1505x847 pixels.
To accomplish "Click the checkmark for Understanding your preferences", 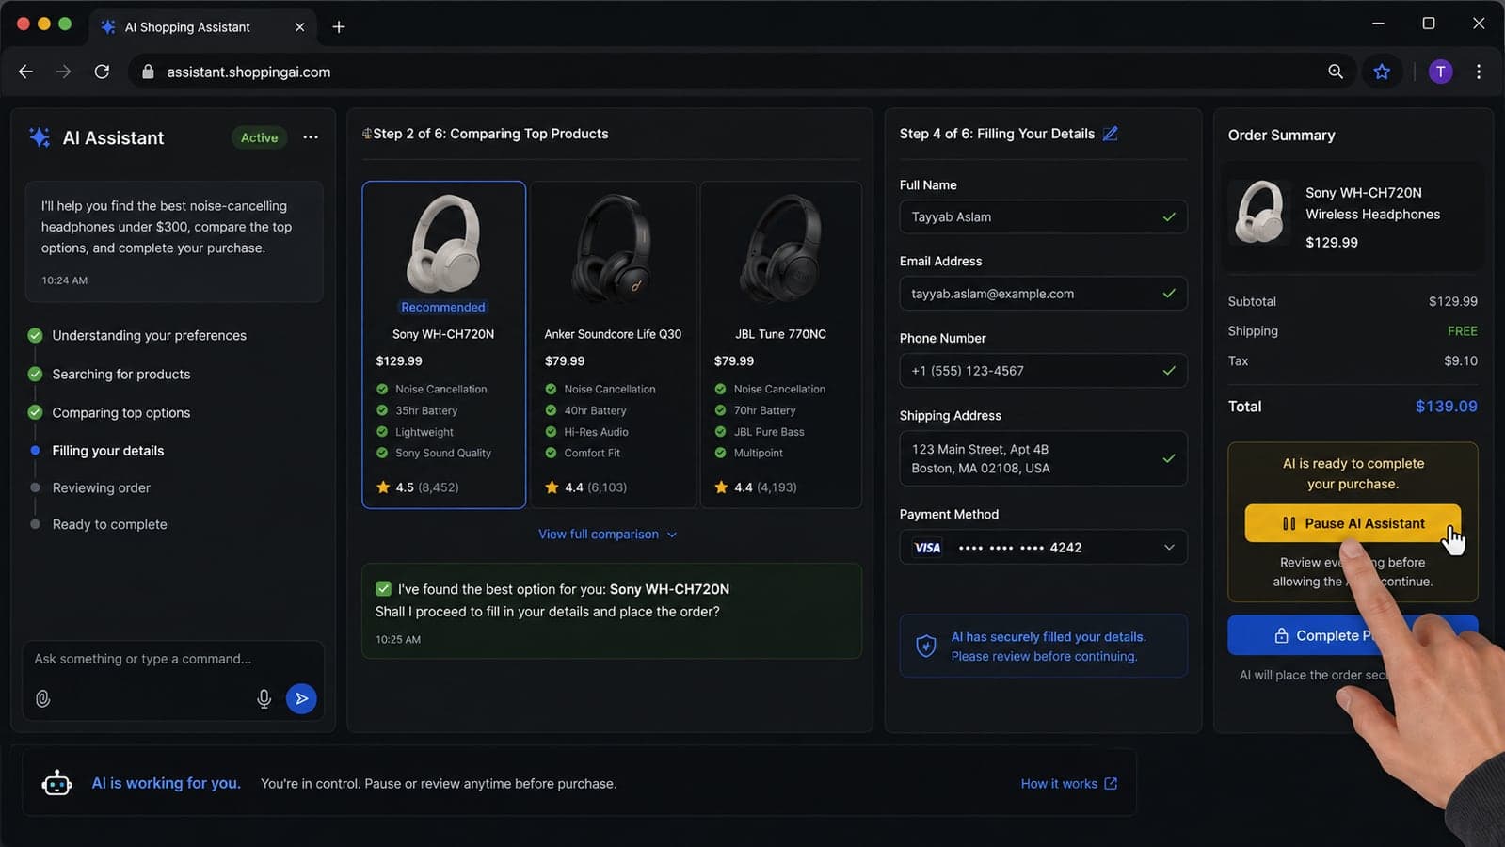I will tap(35, 335).
